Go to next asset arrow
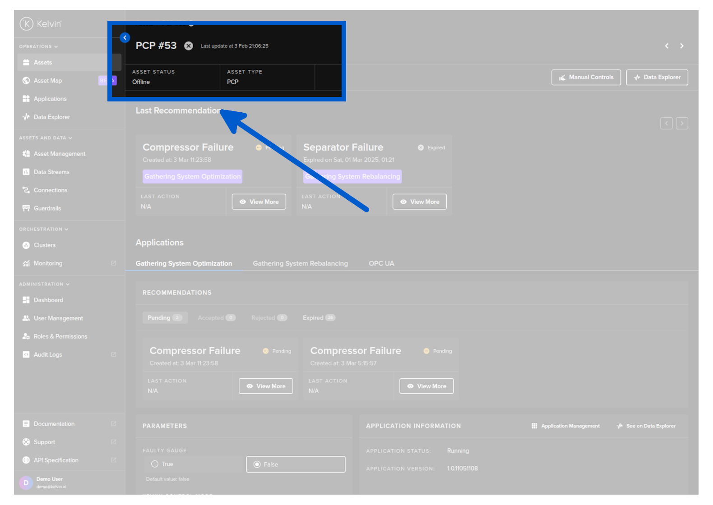This screenshot has height=505, width=713. pyautogui.click(x=681, y=46)
